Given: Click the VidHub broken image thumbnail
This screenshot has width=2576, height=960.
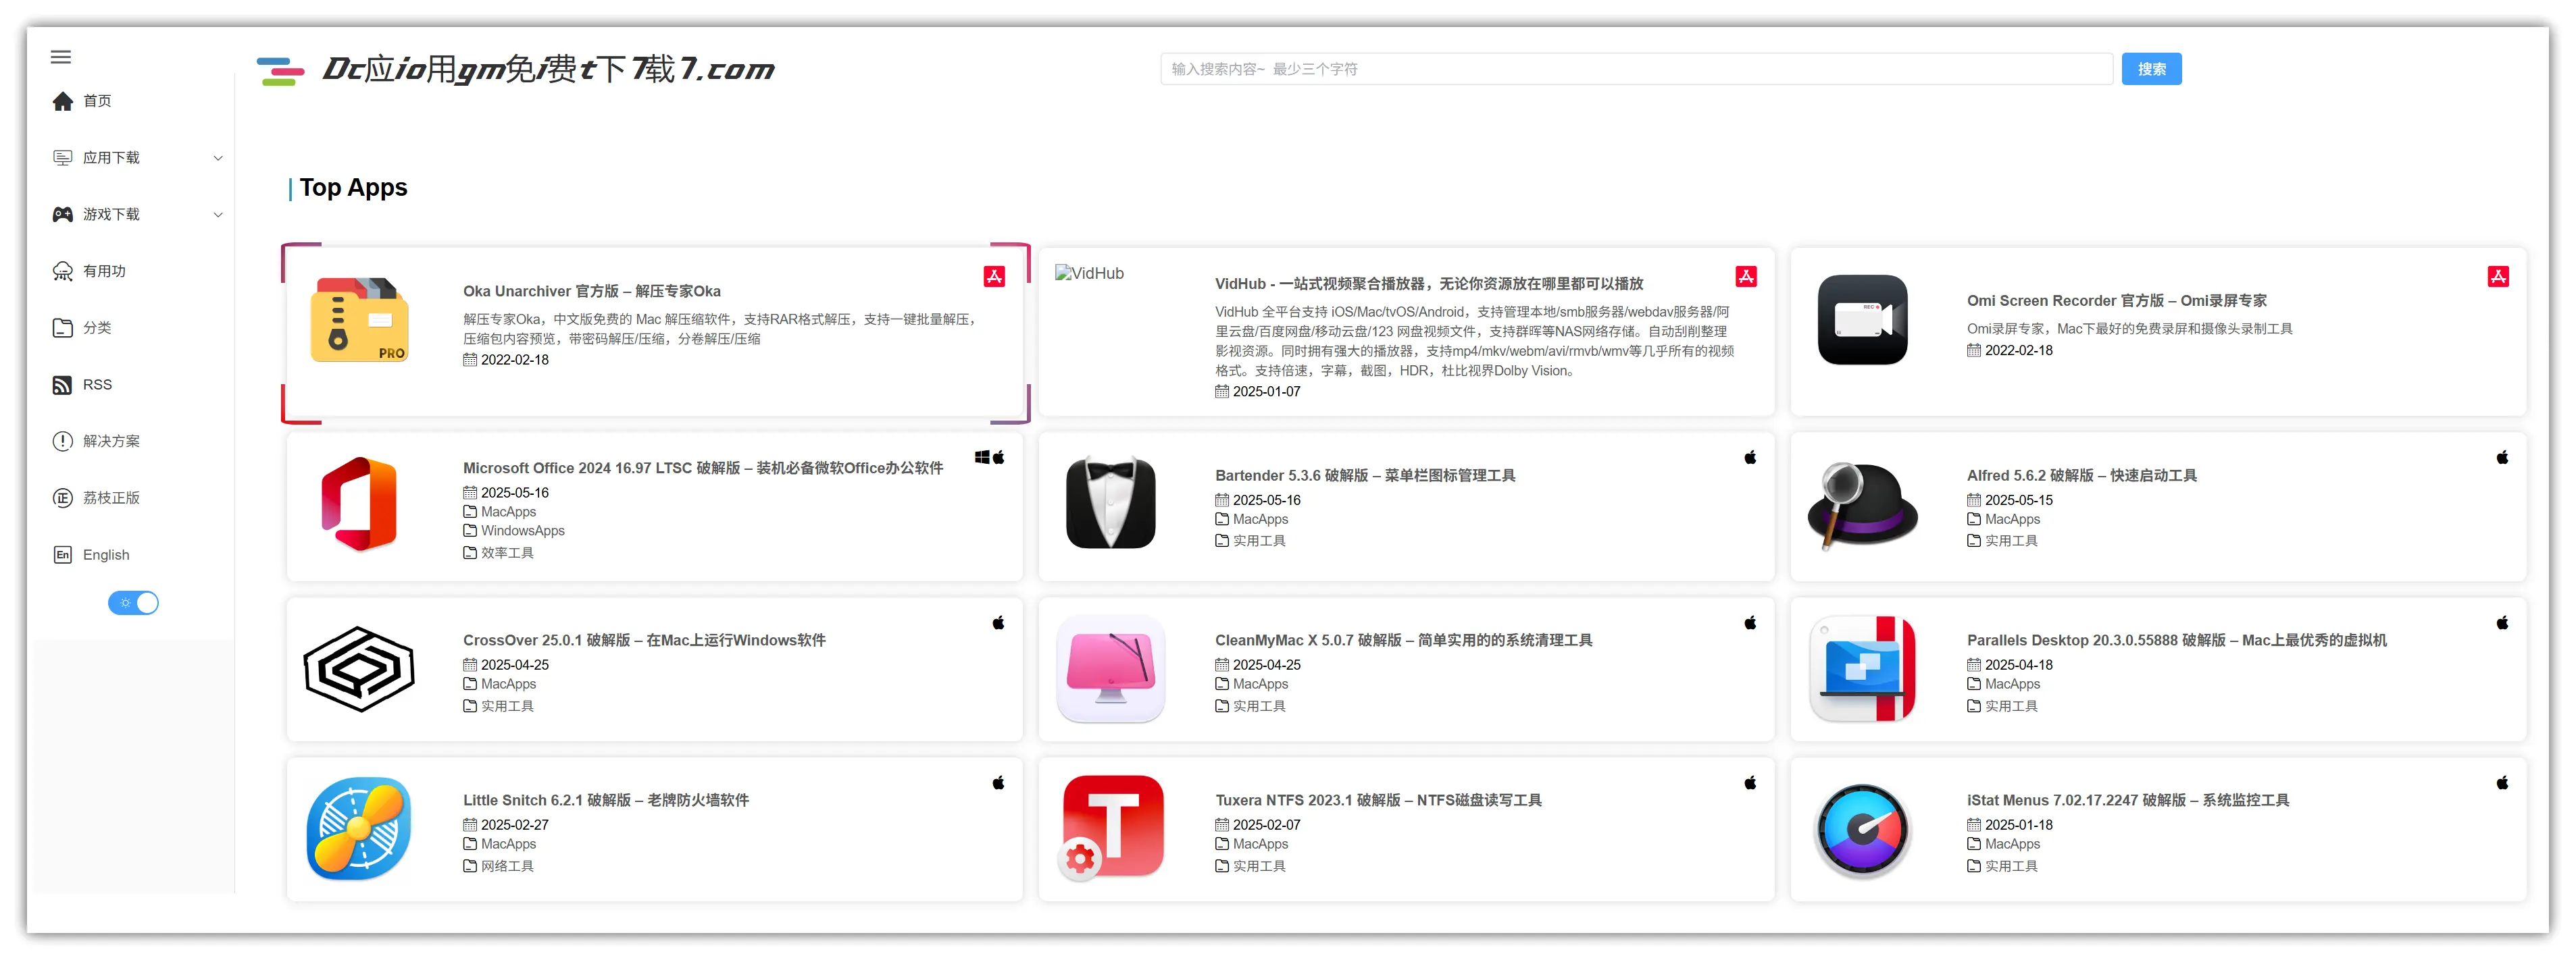Looking at the screenshot, I should tap(1089, 273).
